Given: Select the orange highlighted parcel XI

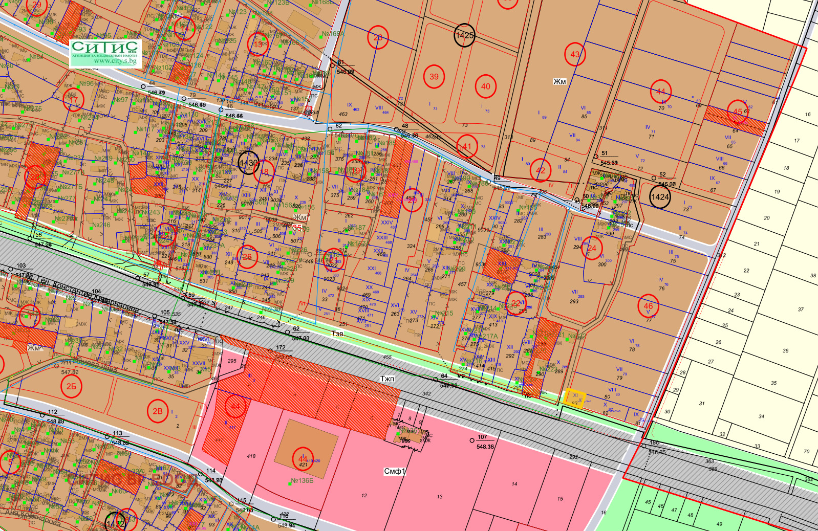Looking at the screenshot, I should (x=575, y=397).
